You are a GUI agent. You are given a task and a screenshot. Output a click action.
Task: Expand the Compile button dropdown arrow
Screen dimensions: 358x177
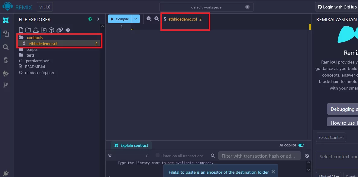point(136,19)
